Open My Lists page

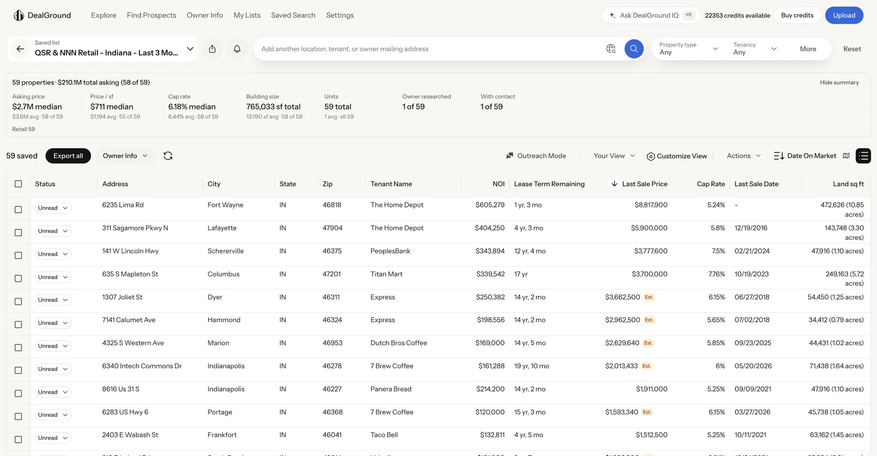[x=247, y=15]
